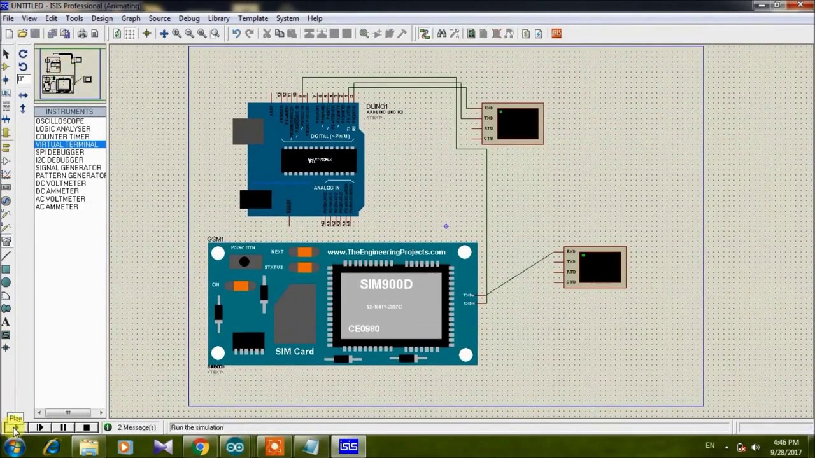Click the Cut scissors icon
This screenshot has width=815, height=458.
pyautogui.click(x=267, y=34)
